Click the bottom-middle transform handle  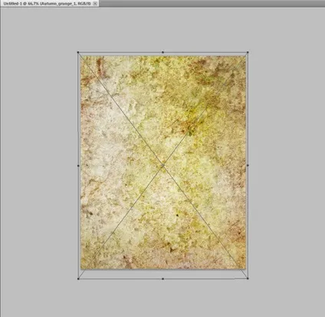click(162, 279)
